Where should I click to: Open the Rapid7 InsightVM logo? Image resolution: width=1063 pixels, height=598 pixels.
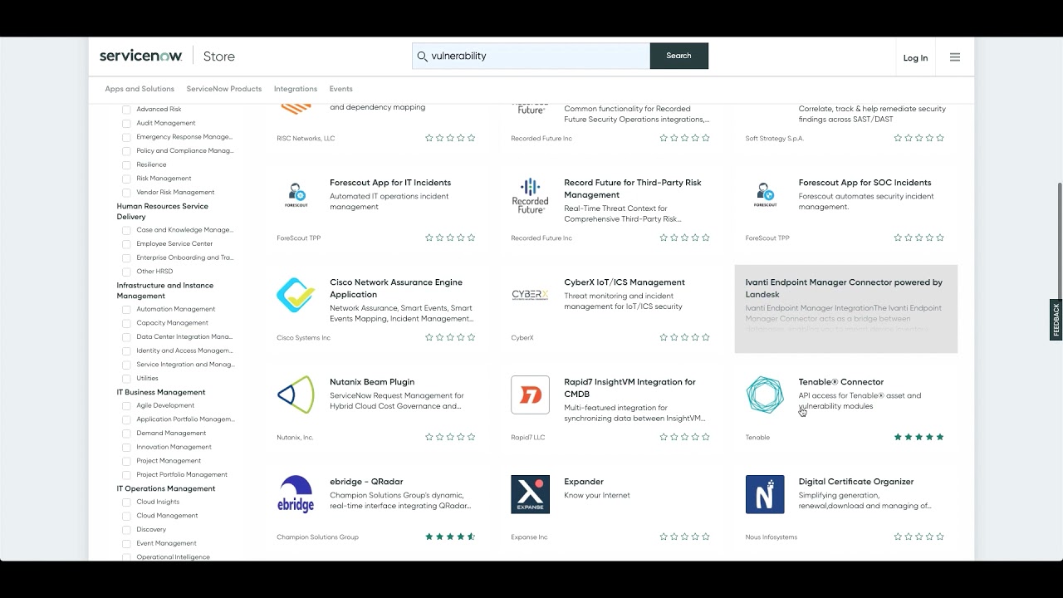tap(531, 395)
